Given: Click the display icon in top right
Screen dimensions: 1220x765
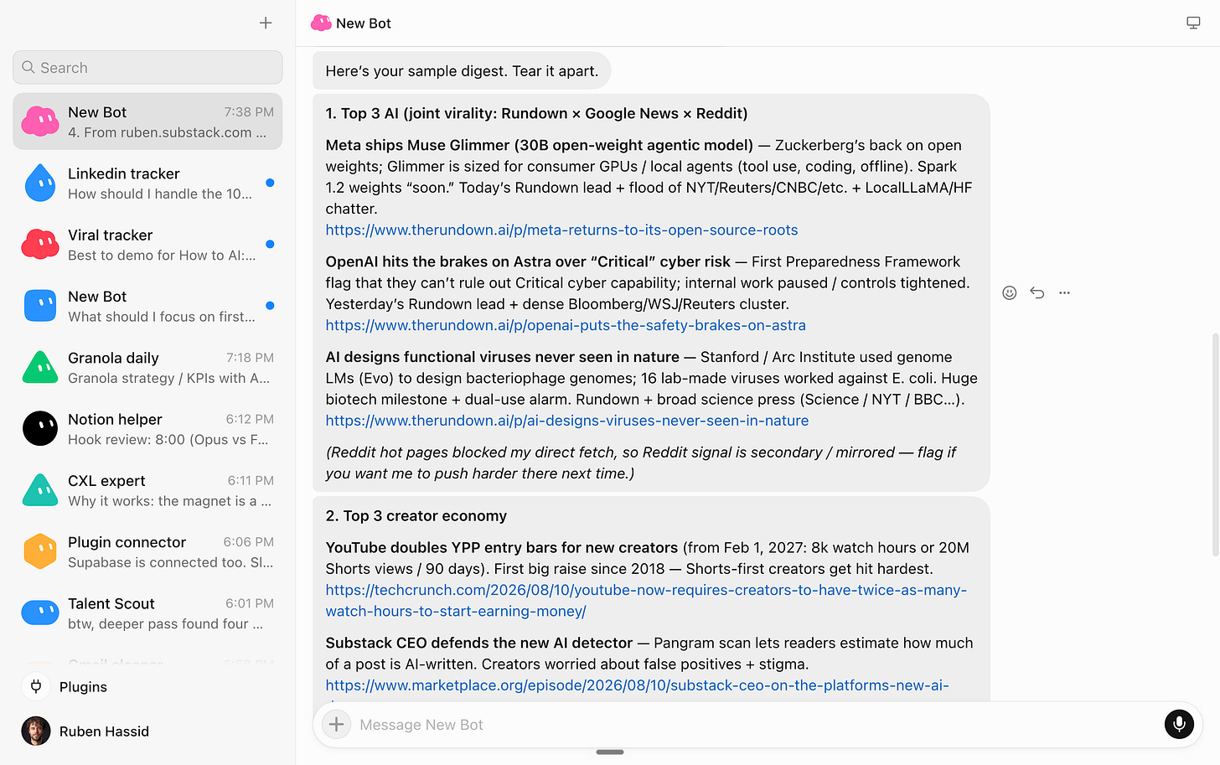Looking at the screenshot, I should click(x=1193, y=23).
